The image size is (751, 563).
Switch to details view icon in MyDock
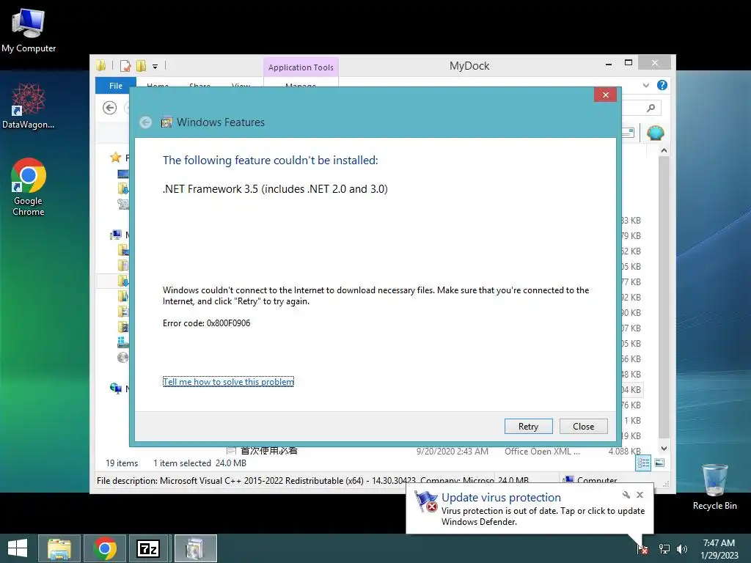click(643, 463)
